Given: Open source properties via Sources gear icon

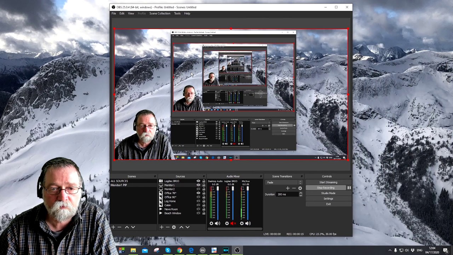Looking at the screenshot, I should tap(174, 227).
